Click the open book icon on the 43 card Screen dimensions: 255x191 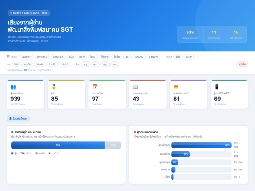pos(136,87)
